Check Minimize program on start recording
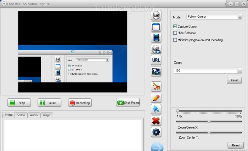Image resolution: width=248 pixels, height=151 pixels. tap(175, 40)
